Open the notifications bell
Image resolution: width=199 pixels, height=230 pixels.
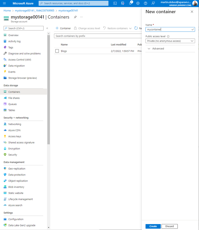coord(130,3)
